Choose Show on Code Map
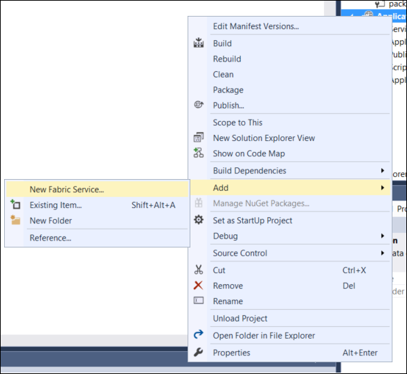Image resolution: width=407 pixels, height=374 pixels. (x=290, y=153)
